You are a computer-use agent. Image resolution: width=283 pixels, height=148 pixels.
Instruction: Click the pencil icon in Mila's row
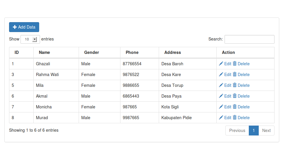(221, 85)
